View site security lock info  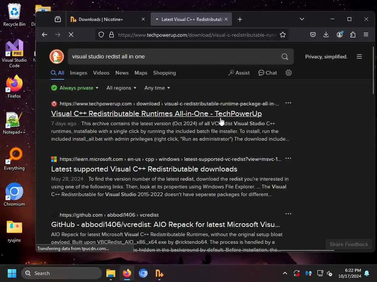coord(112,35)
